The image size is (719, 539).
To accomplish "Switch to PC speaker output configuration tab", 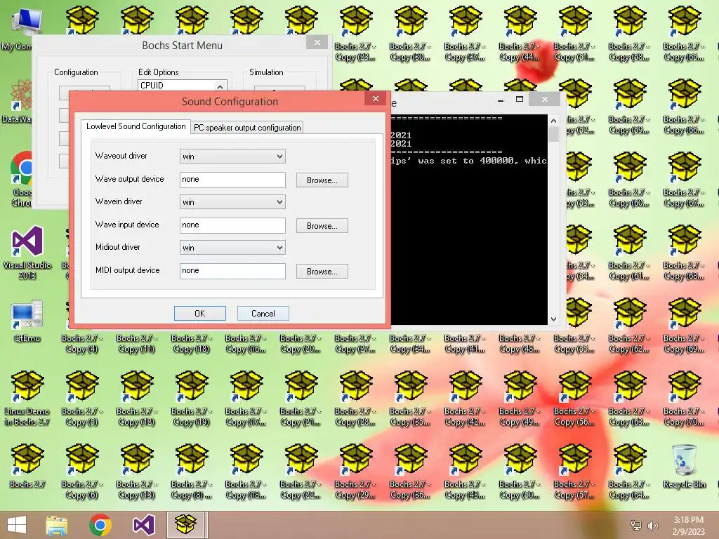I will click(247, 128).
